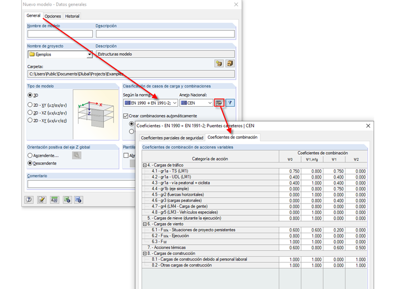Select Descendente Z axis orientation
Screen dimensions: 396x289
pyautogui.click(x=30, y=164)
